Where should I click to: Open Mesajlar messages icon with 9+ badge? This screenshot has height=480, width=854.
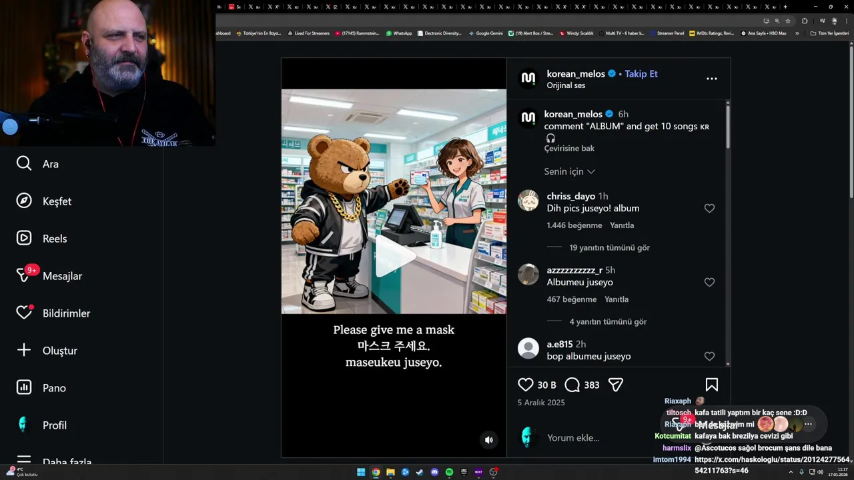(x=25, y=275)
